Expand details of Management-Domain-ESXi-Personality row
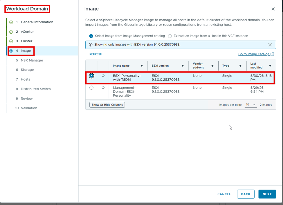 (103, 88)
